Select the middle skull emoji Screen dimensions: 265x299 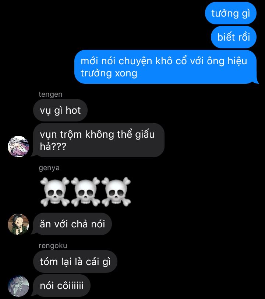click(x=85, y=192)
